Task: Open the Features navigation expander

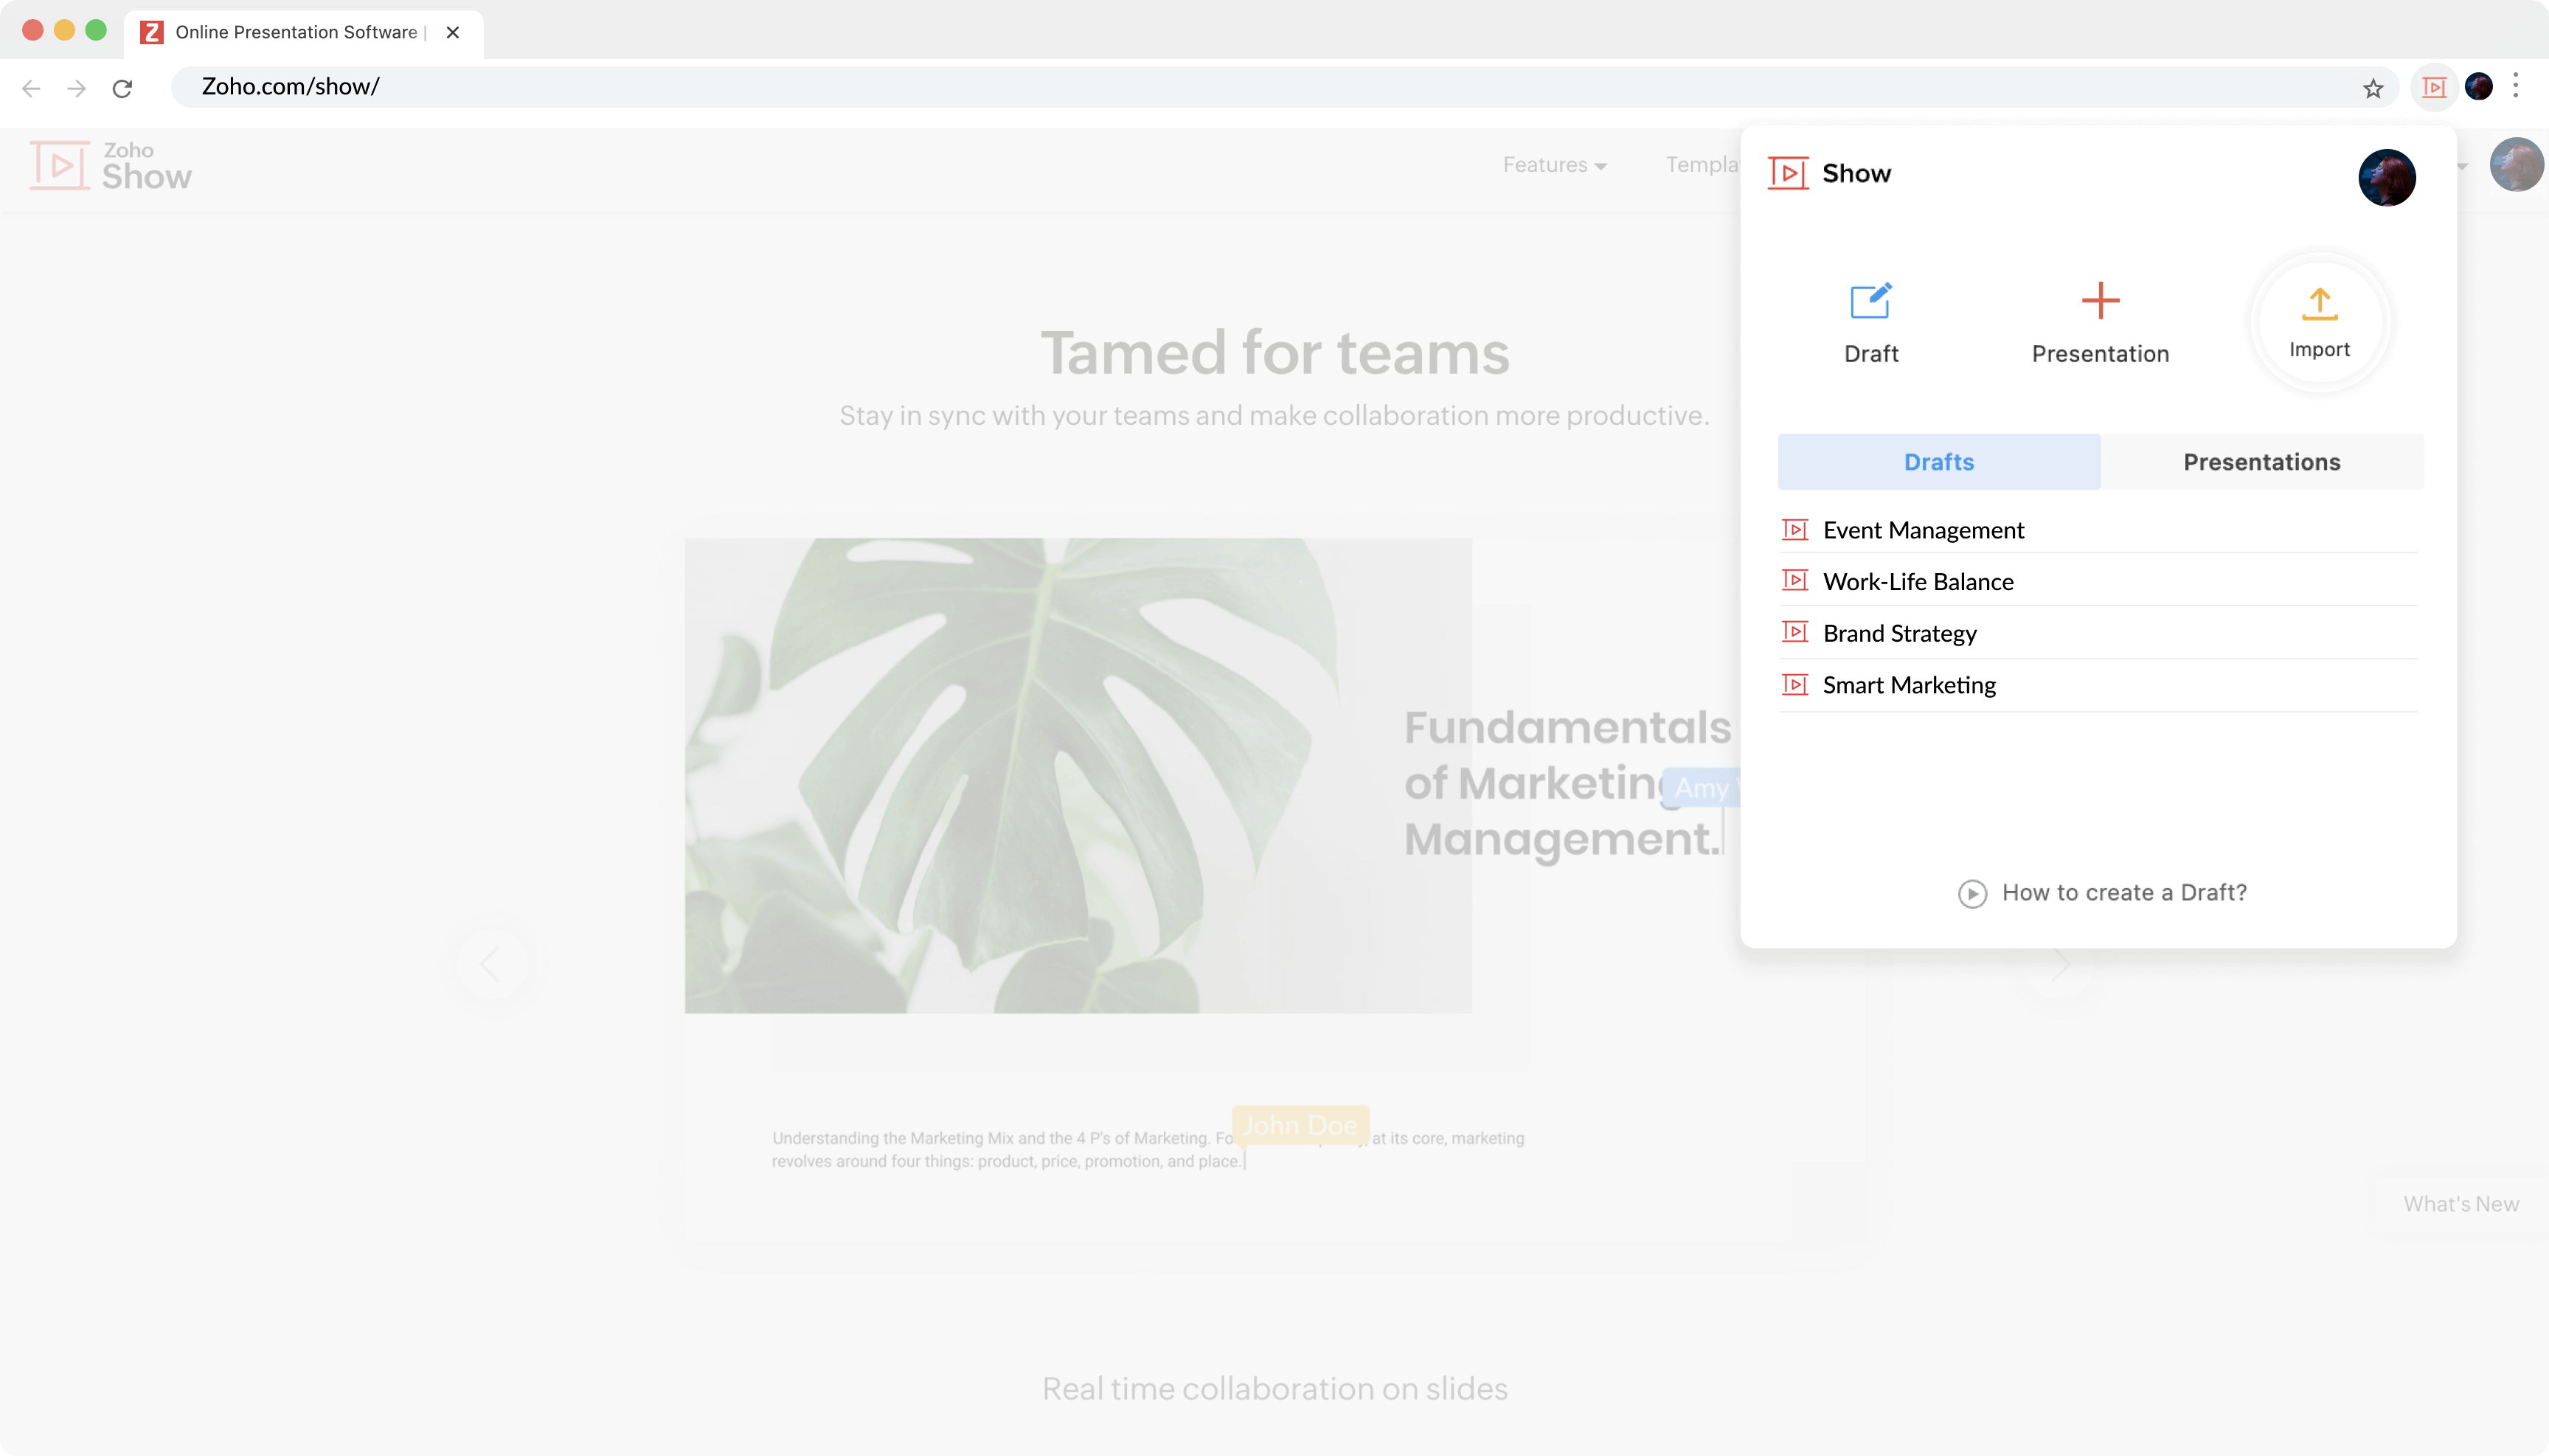Action: click(x=1553, y=164)
